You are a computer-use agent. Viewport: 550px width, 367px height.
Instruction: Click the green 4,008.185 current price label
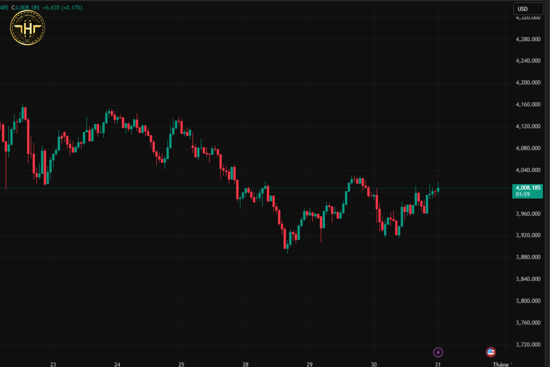coord(527,191)
